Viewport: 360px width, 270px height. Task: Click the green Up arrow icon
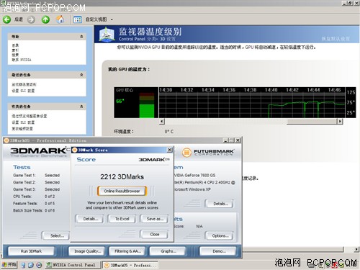tap(45, 19)
